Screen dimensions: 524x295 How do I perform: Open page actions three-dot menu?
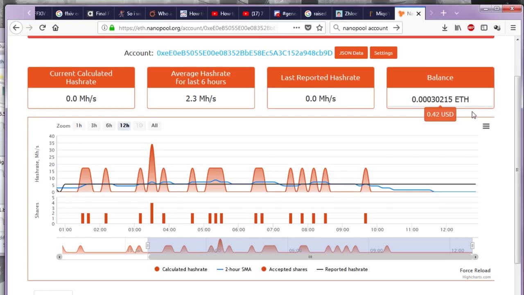(296, 28)
